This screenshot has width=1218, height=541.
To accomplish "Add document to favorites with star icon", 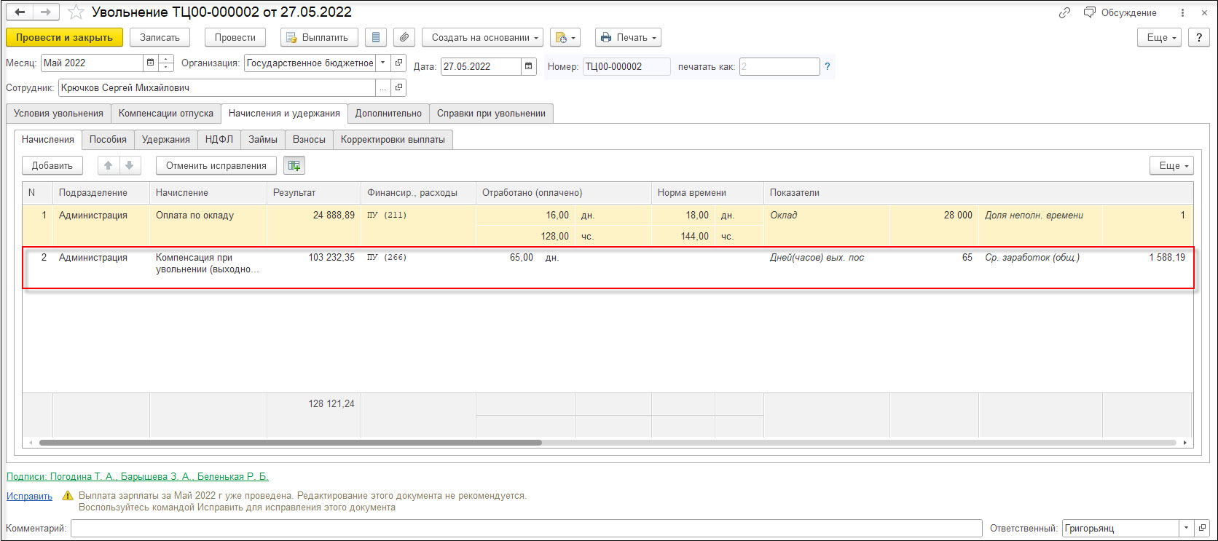I will coord(76,12).
